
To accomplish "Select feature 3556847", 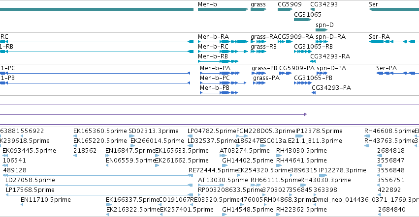I will (379, 165).
